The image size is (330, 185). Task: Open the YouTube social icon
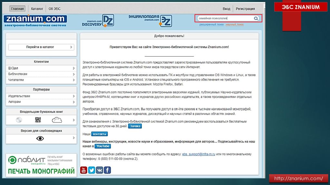coord(83,170)
